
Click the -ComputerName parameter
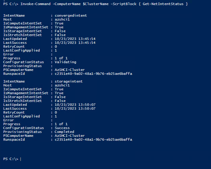pos(62,4)
